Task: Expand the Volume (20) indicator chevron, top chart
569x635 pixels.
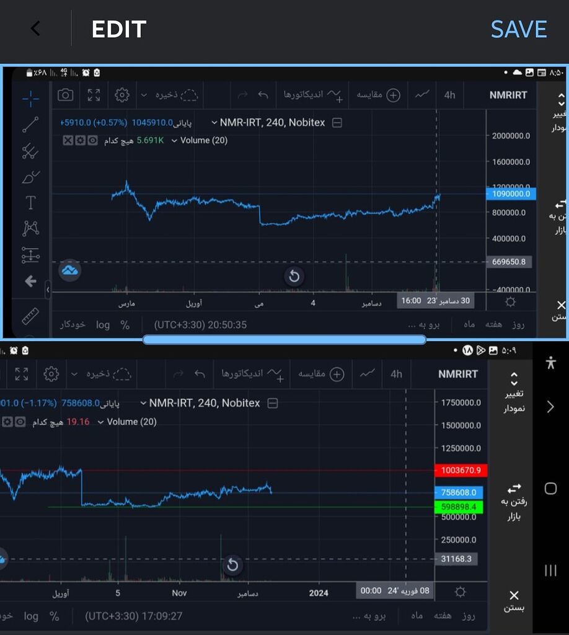Action: 174,141
